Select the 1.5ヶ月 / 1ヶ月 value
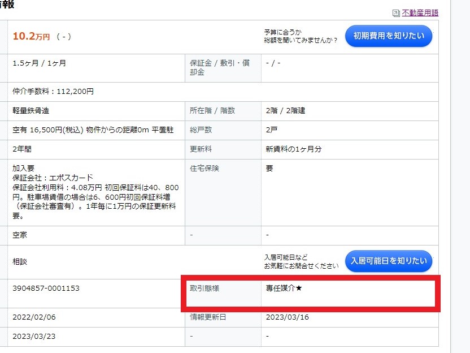Screen dimensions: 470x353 [x=39, y=63]
